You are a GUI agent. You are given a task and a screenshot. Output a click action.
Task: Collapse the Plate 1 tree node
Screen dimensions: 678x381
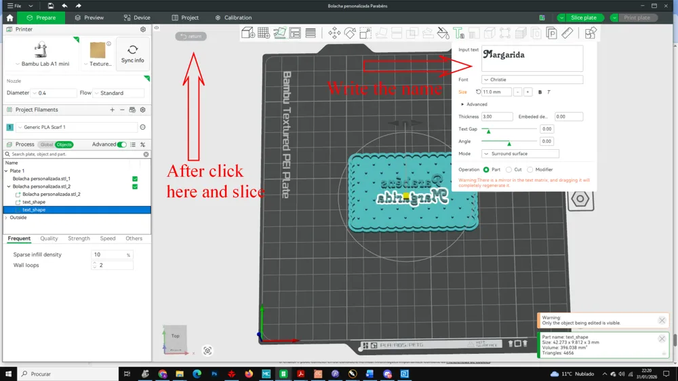[x=6, y=171]
